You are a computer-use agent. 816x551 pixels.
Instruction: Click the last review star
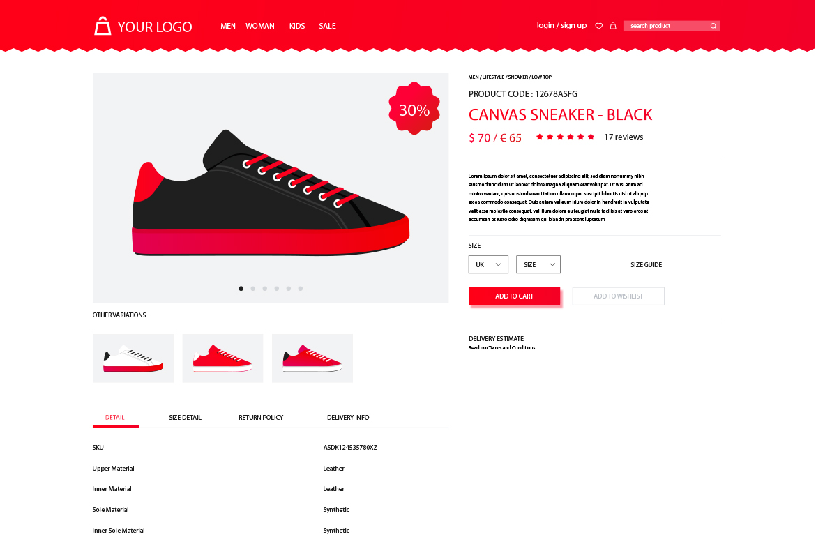591,137
